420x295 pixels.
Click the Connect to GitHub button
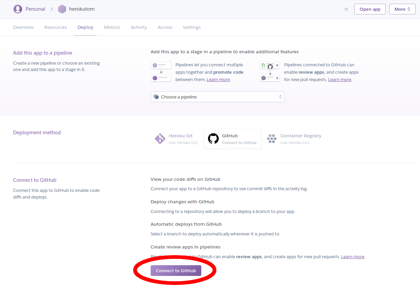[176, 271]
